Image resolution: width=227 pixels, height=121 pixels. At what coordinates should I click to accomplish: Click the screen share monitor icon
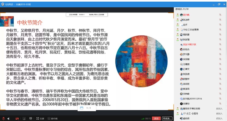pyautogui.click(x=24, y=119)
